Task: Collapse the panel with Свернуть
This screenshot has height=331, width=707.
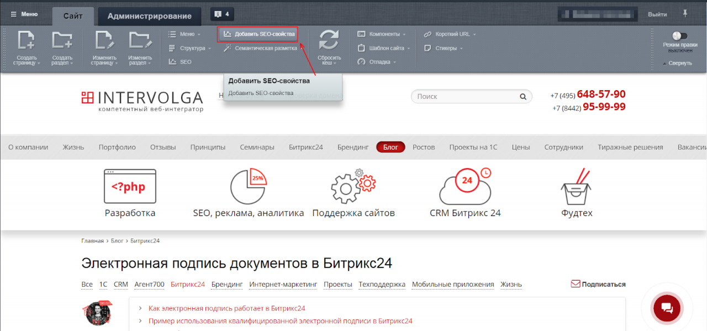Action: point(677,63)
